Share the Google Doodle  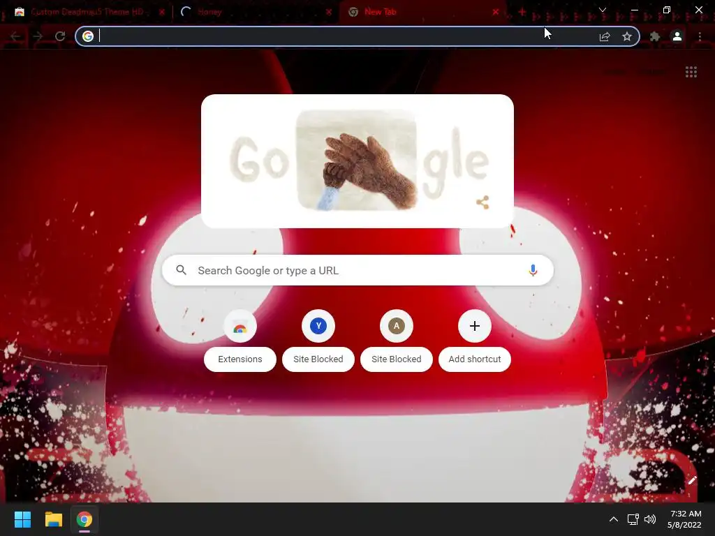click(x=483, y=202)
